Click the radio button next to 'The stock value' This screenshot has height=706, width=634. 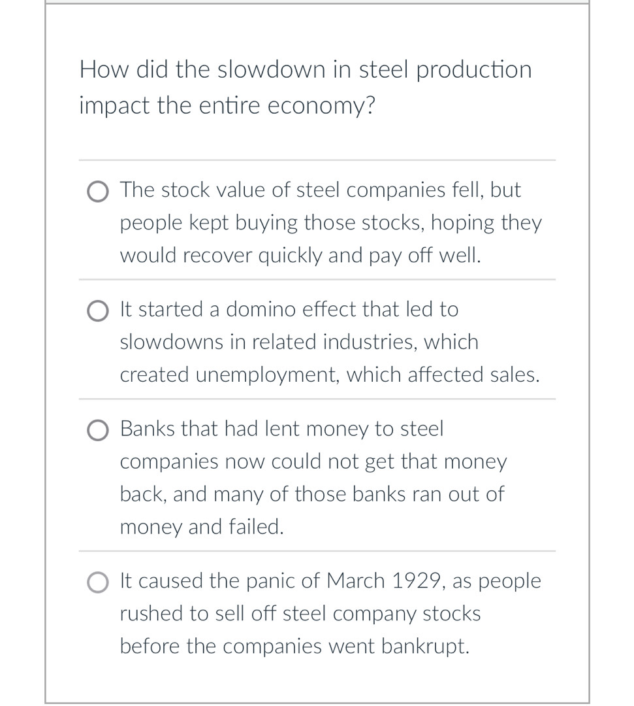point(97,192)
